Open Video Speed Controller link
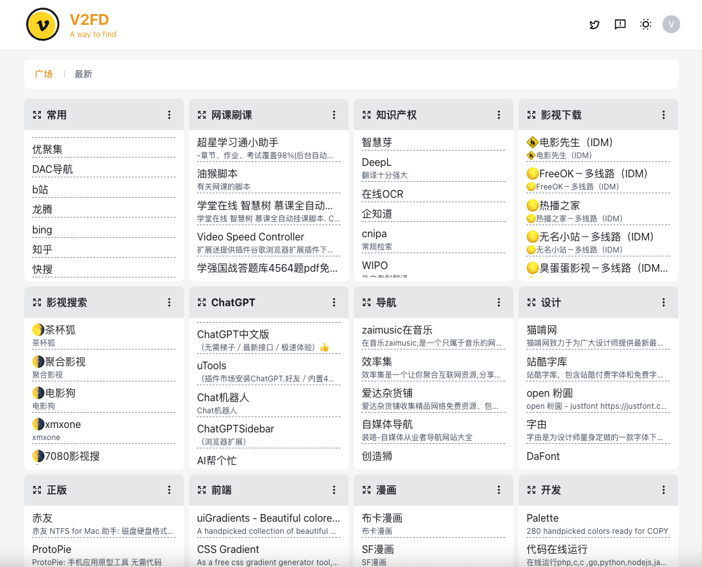Image resolution: width=702 pixels, height=567 pixels. [250, 237]
